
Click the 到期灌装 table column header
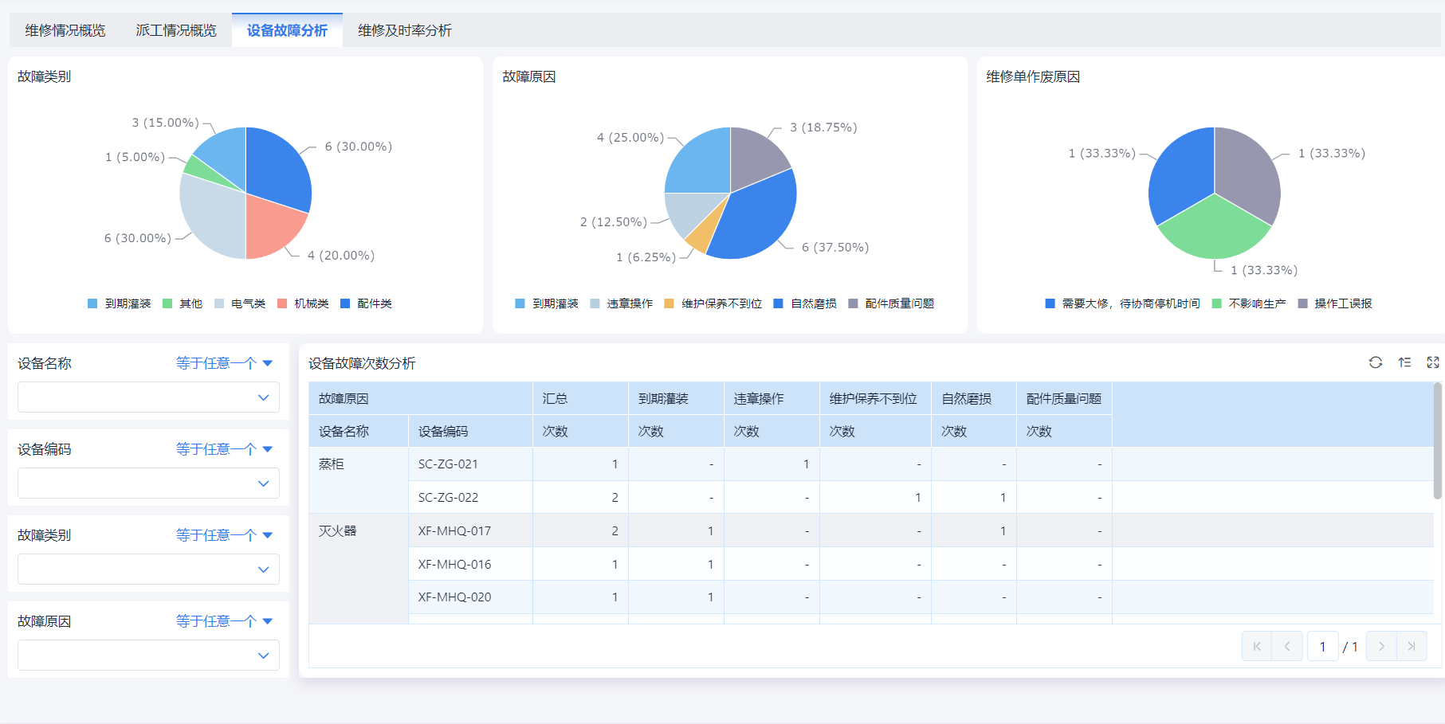(676, 398)
